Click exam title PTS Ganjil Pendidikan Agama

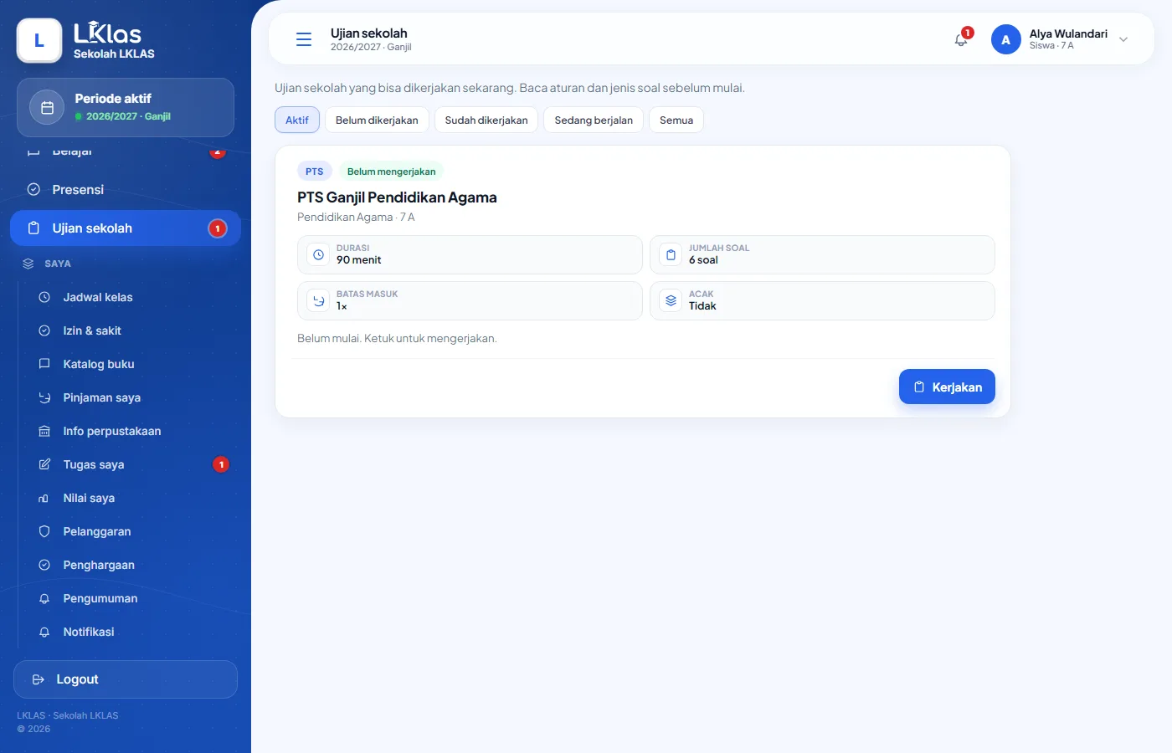397,197
